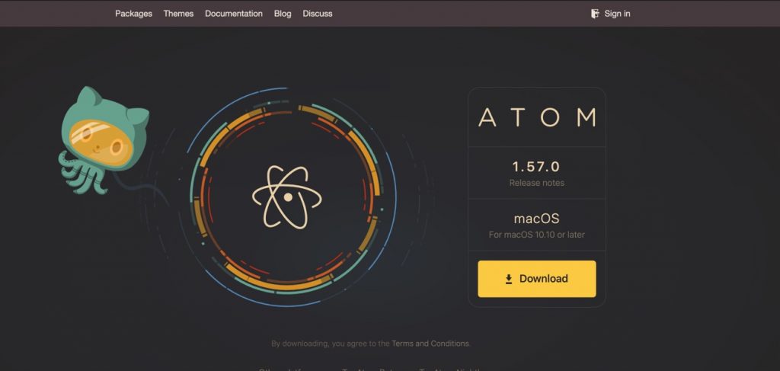Open the Packages page
780x371 pixels.
coord(133,14)
